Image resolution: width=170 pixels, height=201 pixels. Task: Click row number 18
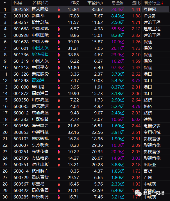pyautogui.click(x=5, y=119)
